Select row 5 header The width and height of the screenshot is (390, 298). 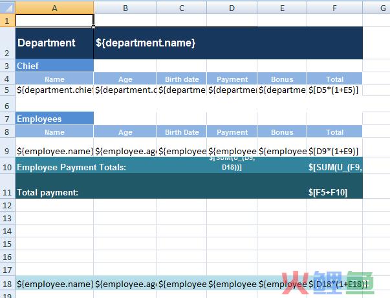tap(8, 90)
